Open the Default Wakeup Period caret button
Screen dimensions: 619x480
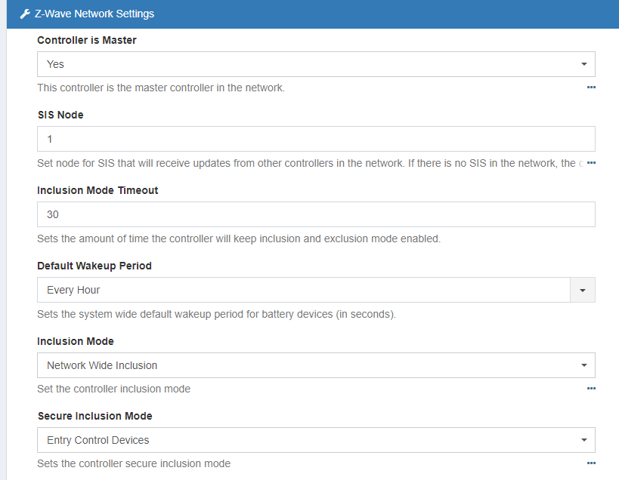tap(583, 290)
